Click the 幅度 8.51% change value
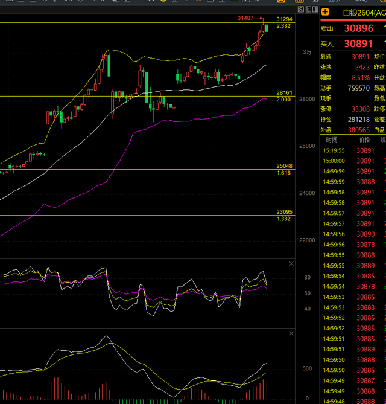This screenshot has height=404, width=386. click(361, 77)
